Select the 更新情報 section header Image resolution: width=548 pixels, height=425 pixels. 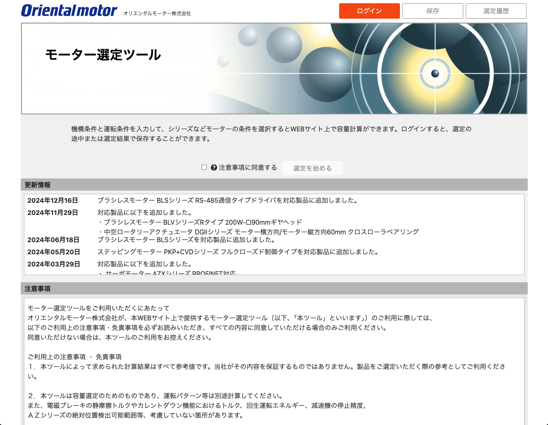pyautogui.click(x=38, y=185)
